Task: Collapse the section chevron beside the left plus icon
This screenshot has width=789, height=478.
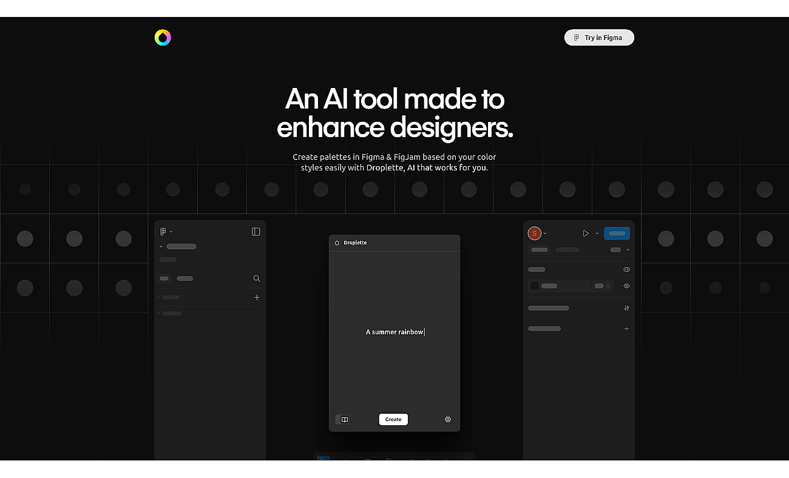Action: [x=159, y=297]
